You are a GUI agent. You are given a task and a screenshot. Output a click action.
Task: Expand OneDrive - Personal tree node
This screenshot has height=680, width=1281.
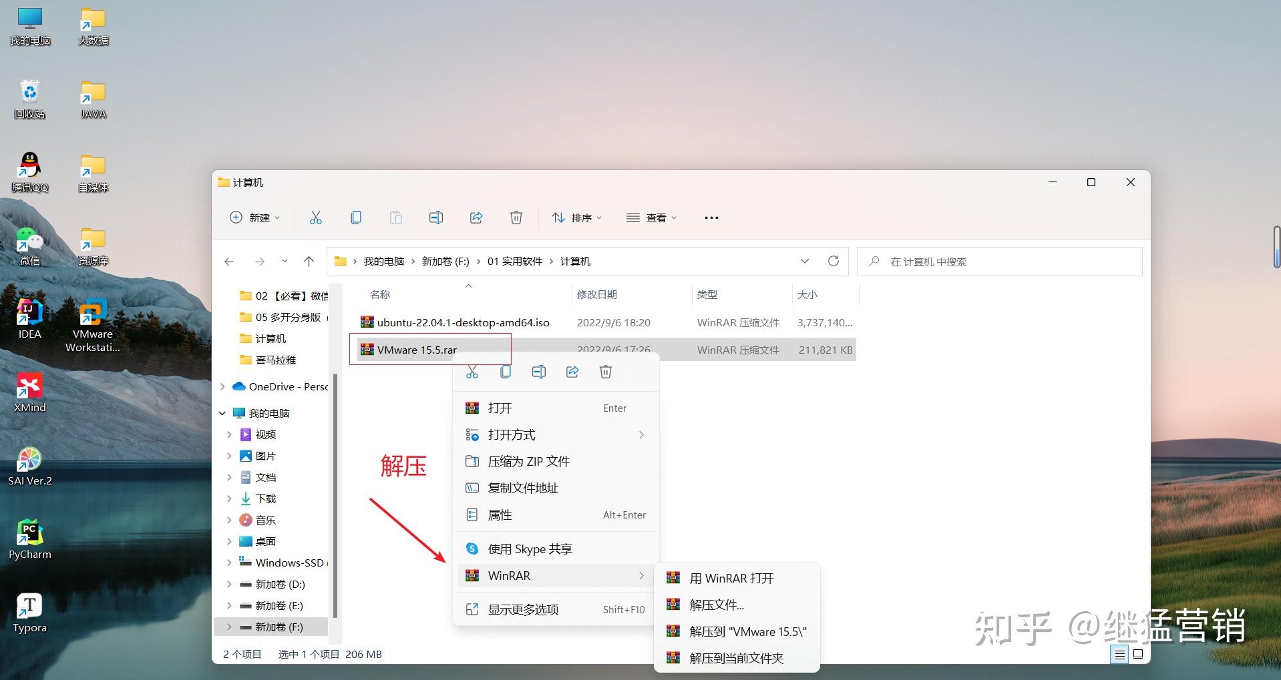222,386
